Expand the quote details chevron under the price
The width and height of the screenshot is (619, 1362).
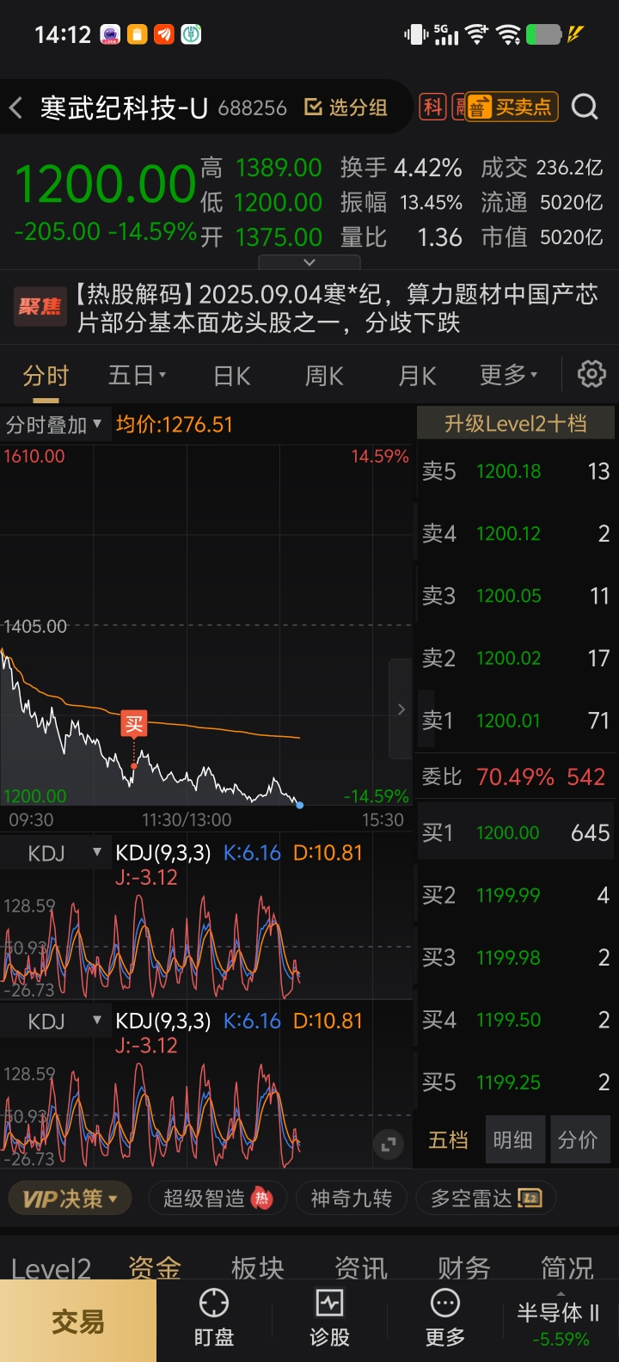(309, 262)
